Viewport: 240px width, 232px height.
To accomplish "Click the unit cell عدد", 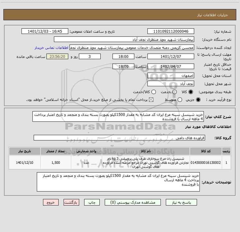I will 86,163.
